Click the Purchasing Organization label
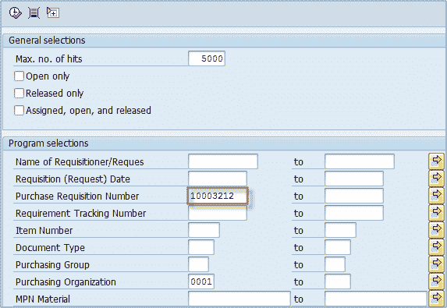Image resolution: width=447 pixels, height=308 pixels. coord(66,281)
